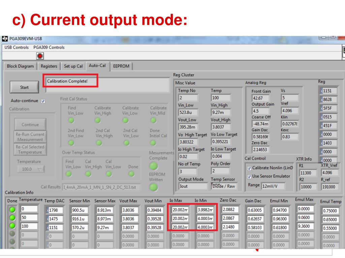This screenshot has height=258, width=345.
Task: Click the R_ref field showing 191000
Action: [330, 187]
